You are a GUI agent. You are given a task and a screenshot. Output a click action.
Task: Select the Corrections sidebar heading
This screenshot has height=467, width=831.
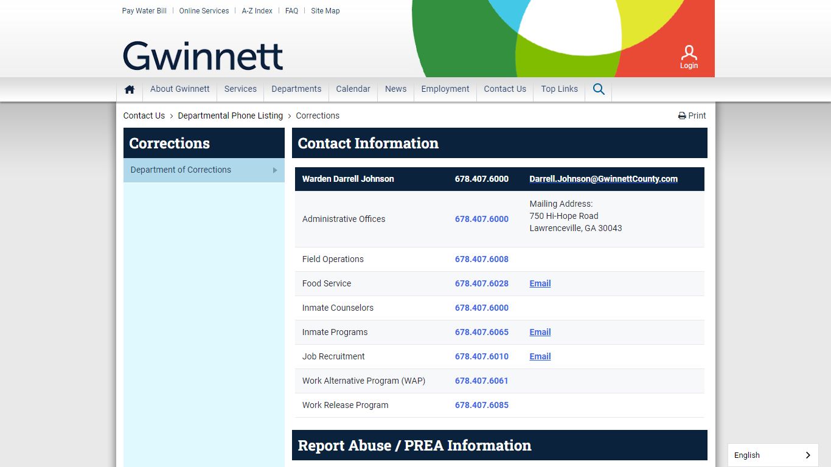click(169, 143)
